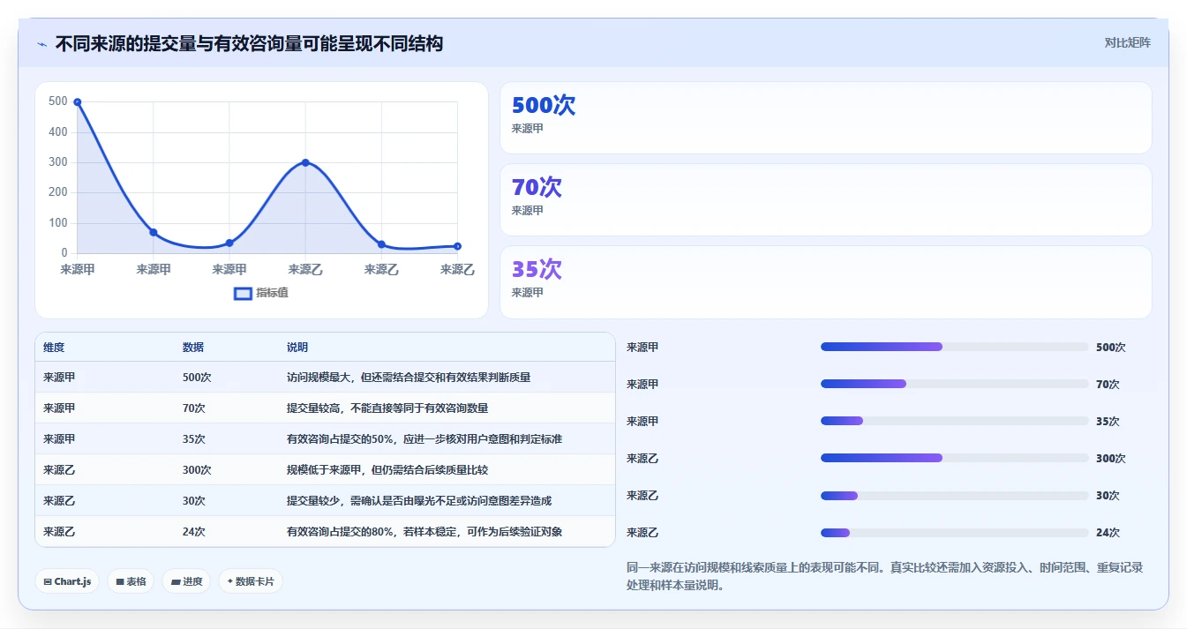Select the chart peak point at value 300
Viewport: 1187px width, 629px height.
[x=305, y=162]
